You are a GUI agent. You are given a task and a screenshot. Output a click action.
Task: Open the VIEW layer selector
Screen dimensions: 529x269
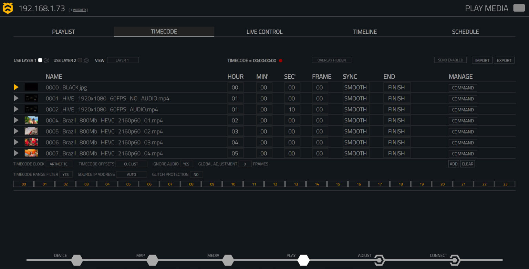[123, 60]
